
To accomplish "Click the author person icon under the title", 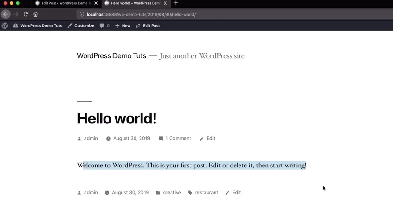I will [79, 139].
